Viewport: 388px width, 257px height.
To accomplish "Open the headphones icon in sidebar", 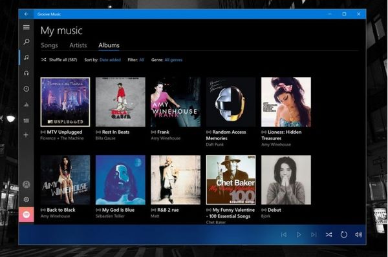I will point(27,73).
